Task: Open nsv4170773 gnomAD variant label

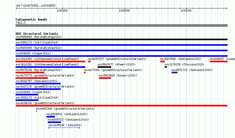Action: pos(45,75)
